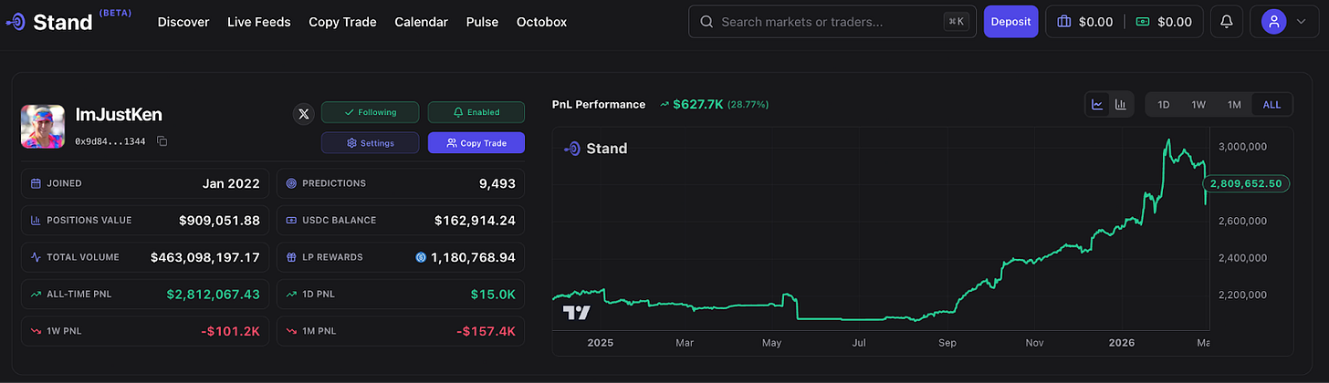Image resolution: width=1329 pixels, height=383 pixels.
Task: Click the 1W PNL down-trend icon
Action: (36, 330)
